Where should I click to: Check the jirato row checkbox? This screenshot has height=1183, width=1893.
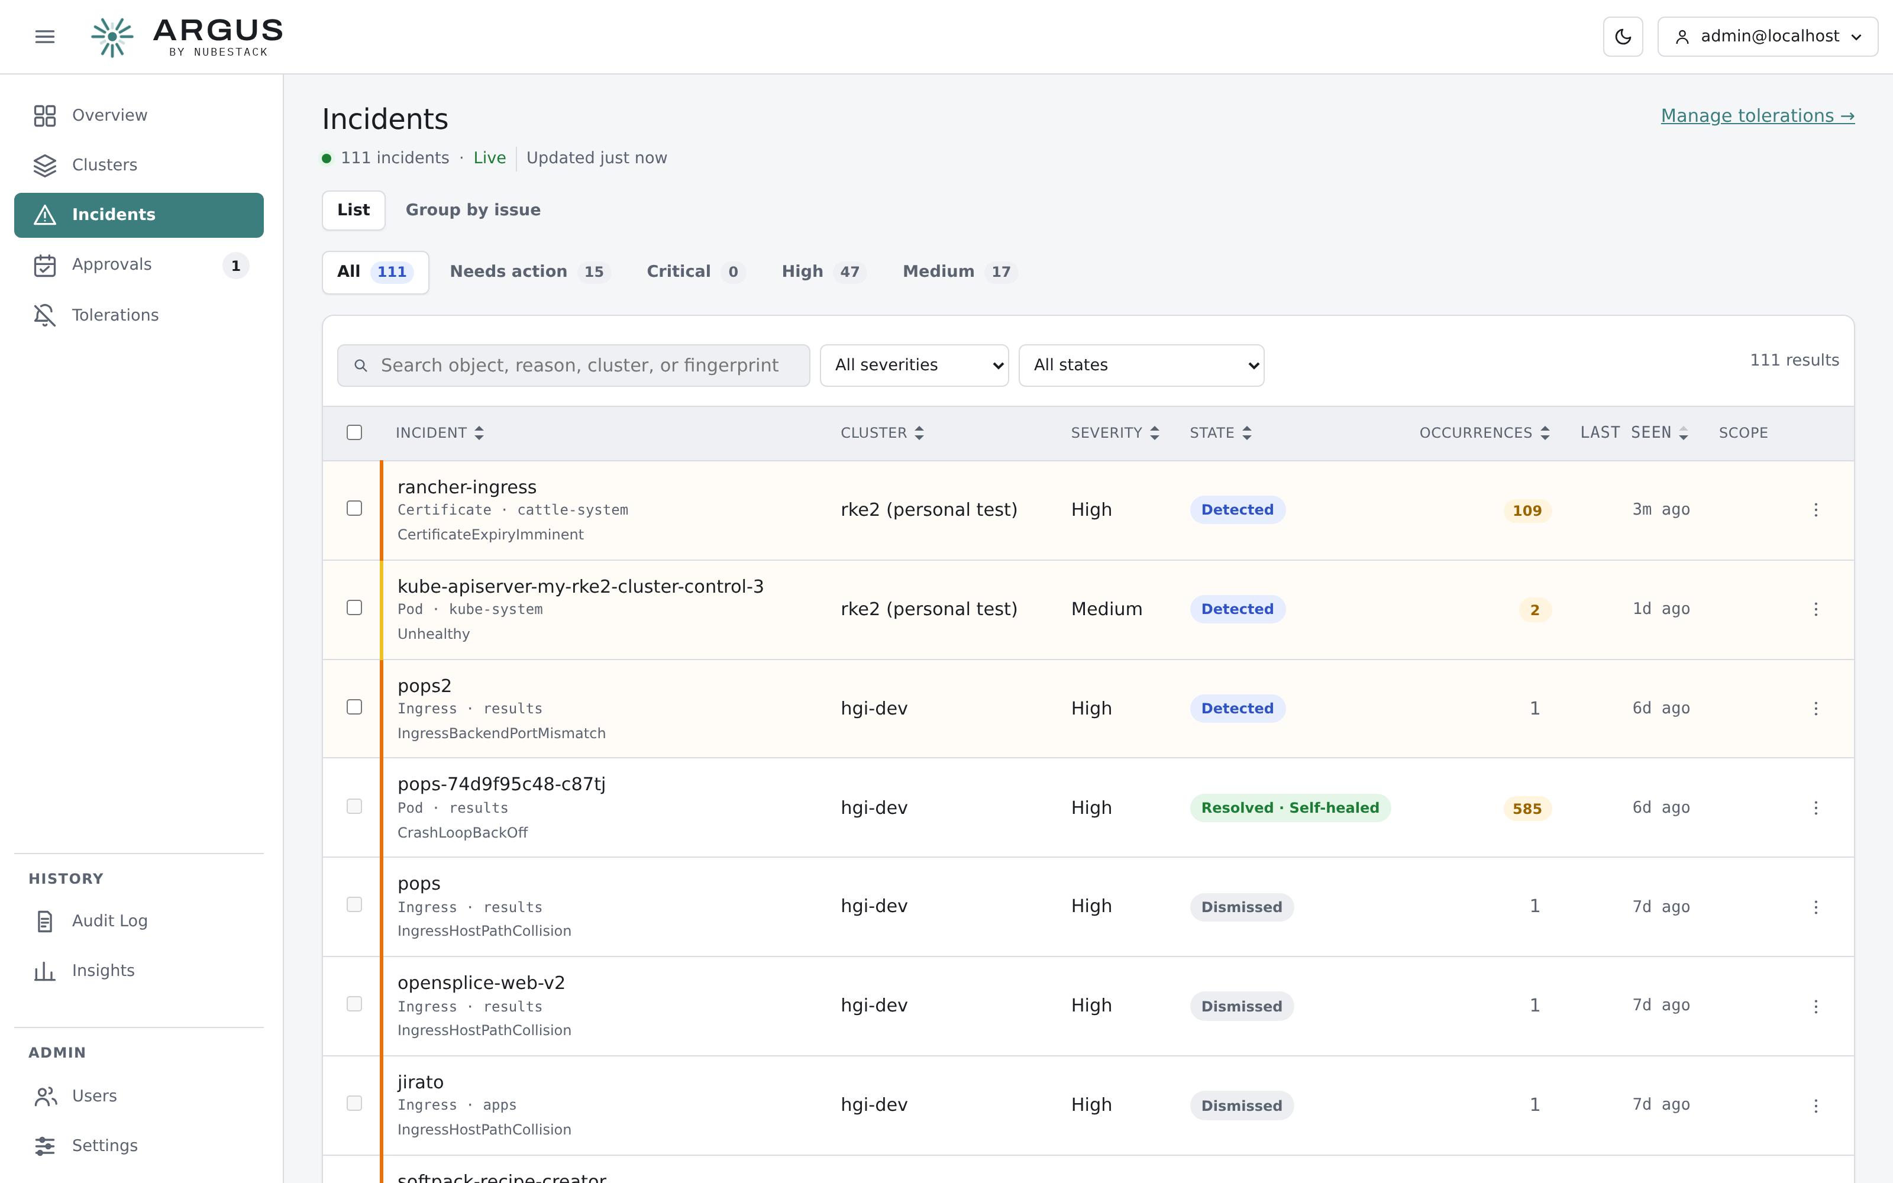pos(354,1104)
